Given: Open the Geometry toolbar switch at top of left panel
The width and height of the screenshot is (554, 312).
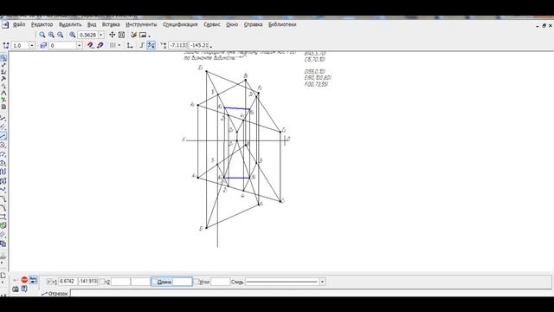Looking at the screenshot, I should (3, 58).
